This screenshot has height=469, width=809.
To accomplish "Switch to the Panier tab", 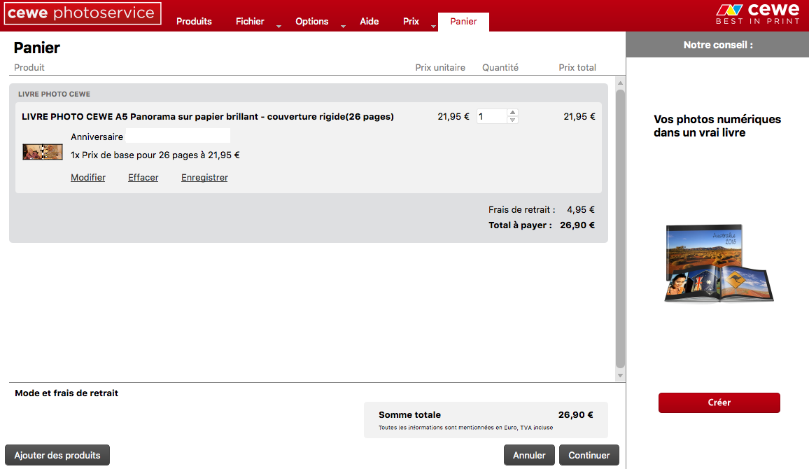I will tap(463, 22).
